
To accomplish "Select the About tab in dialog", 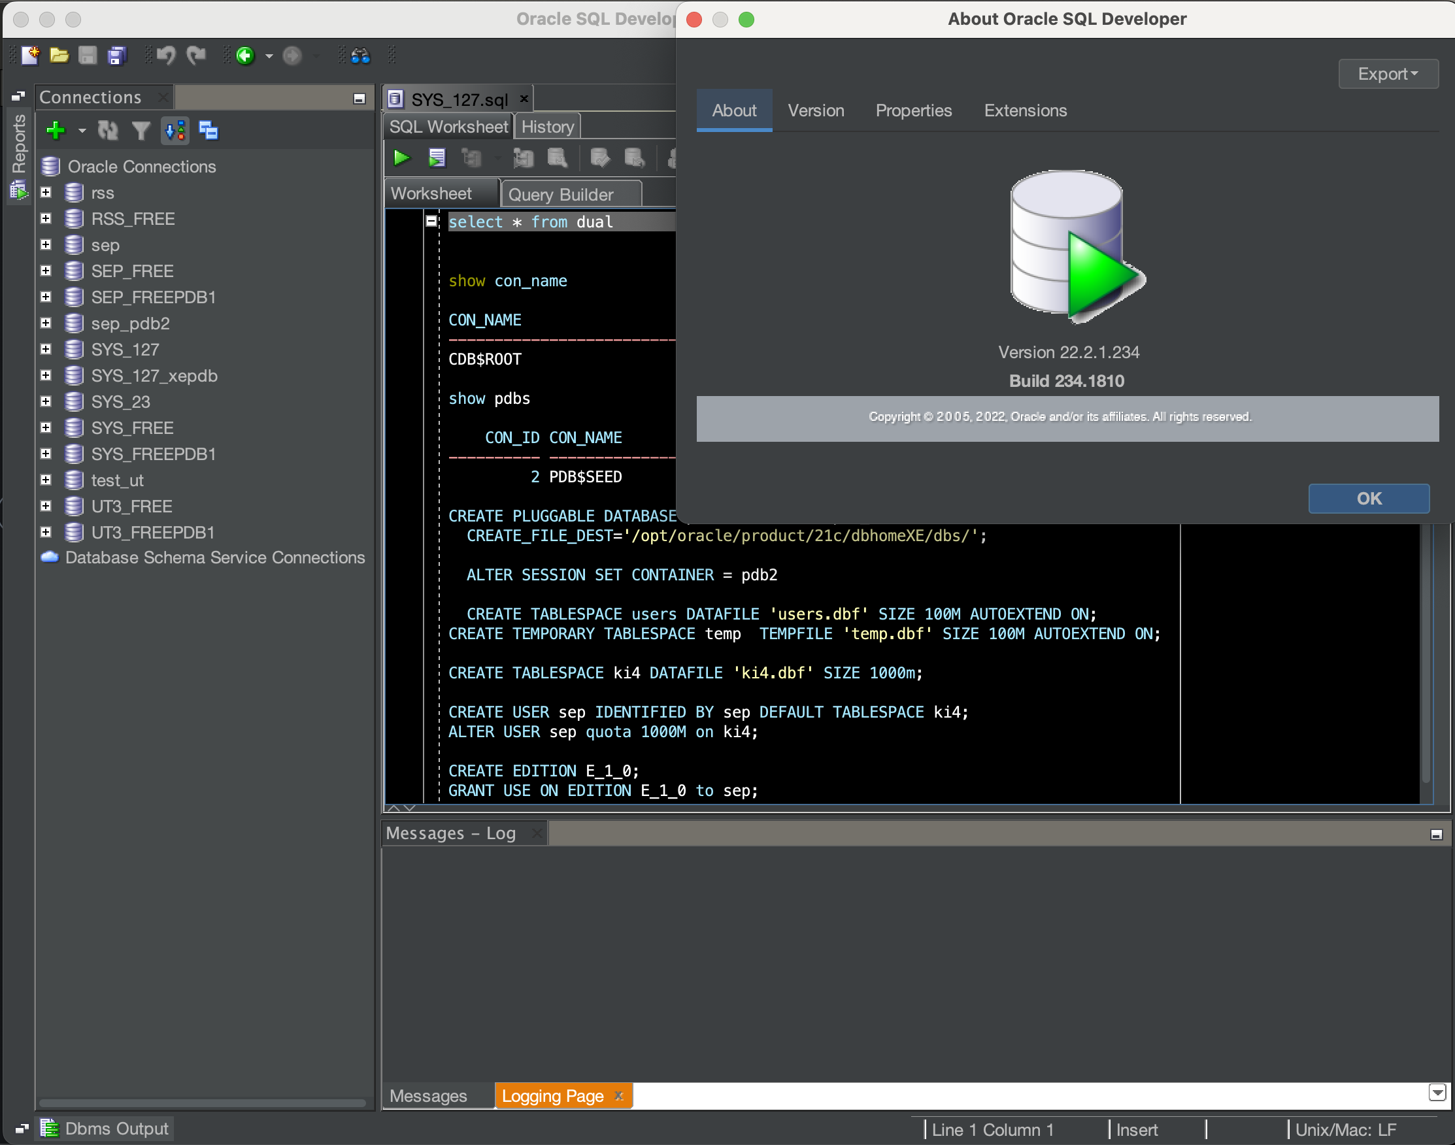I will pos(734,110).
